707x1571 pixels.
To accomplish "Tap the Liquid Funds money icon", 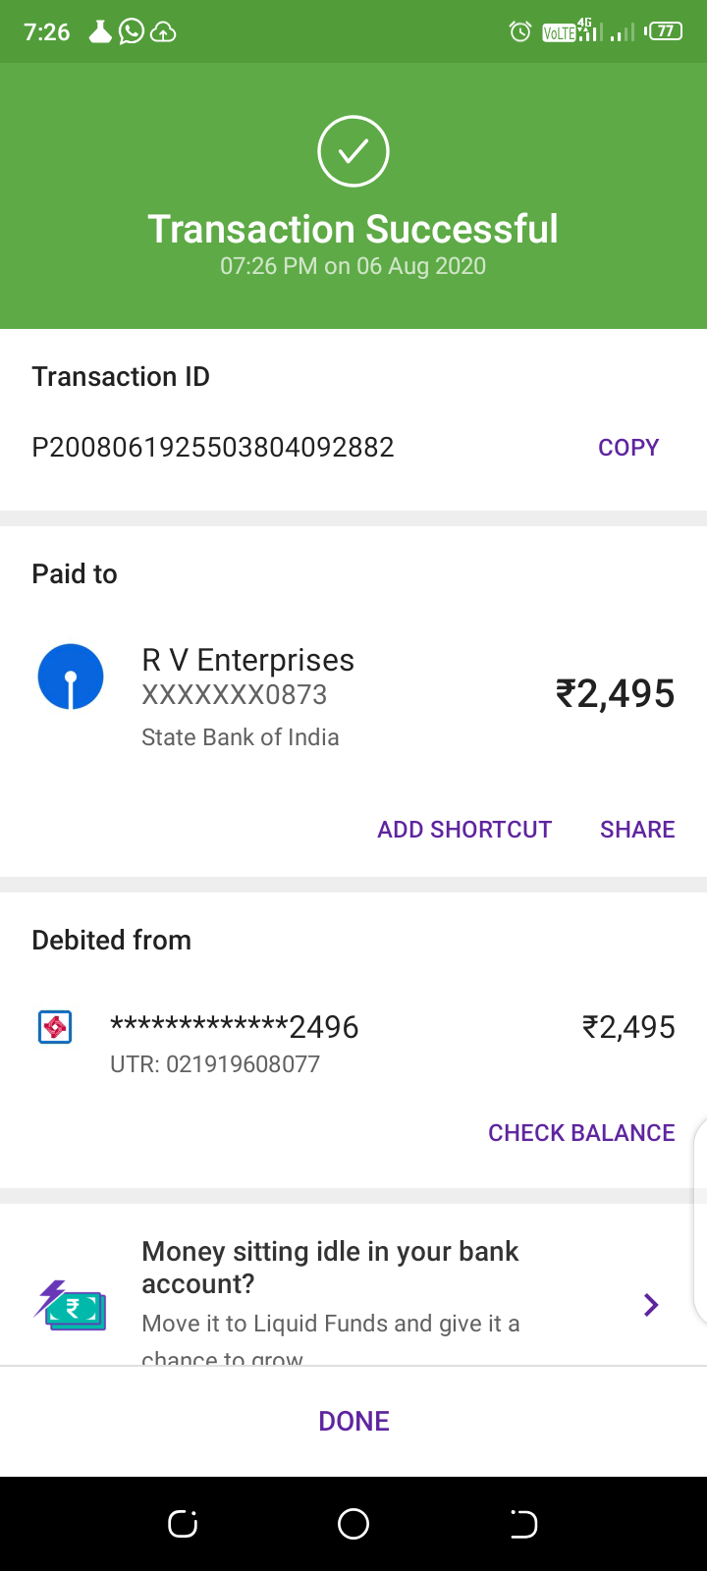I will pyautogui.click(x=71, y=1305).
